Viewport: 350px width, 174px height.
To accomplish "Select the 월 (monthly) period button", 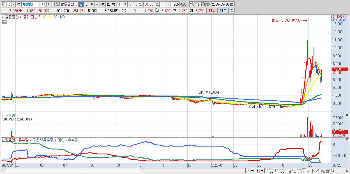I will click(x=91, y=4).
